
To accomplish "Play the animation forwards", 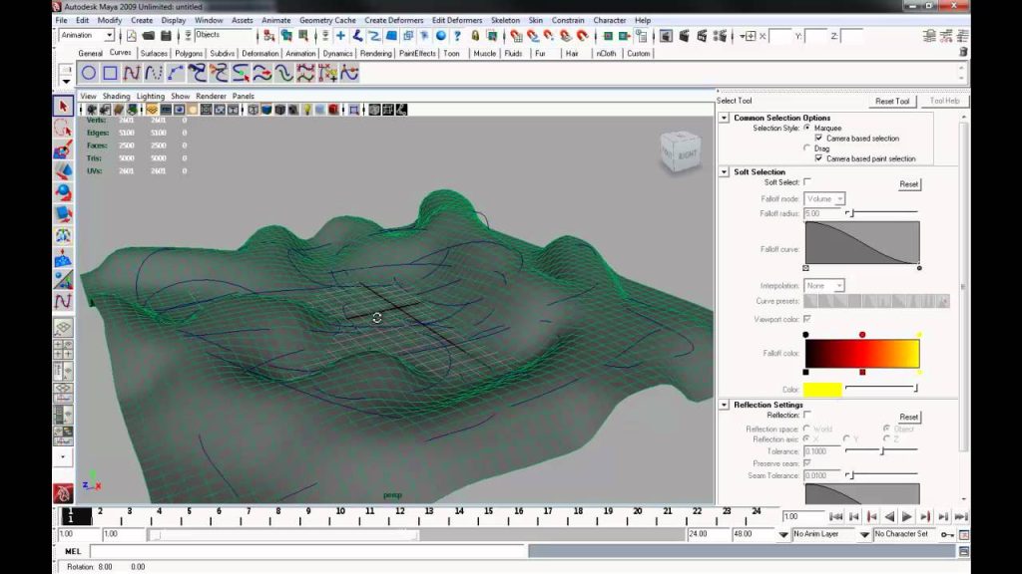I will coord(906,517).
